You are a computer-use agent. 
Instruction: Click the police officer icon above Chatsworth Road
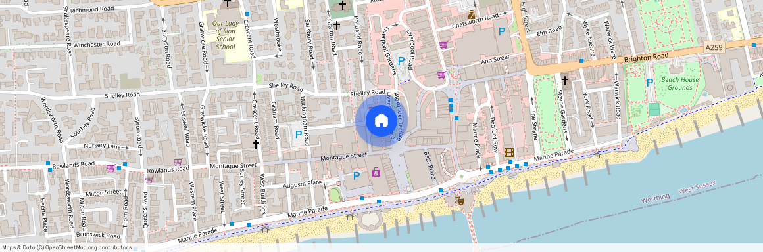click(471, 14)
